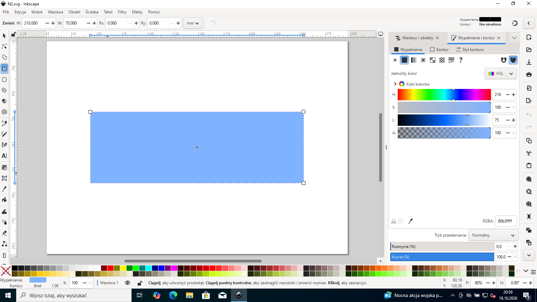The image size is (537, 302).
Task: Click the Copy icon in the command bar
Action: 529,141
